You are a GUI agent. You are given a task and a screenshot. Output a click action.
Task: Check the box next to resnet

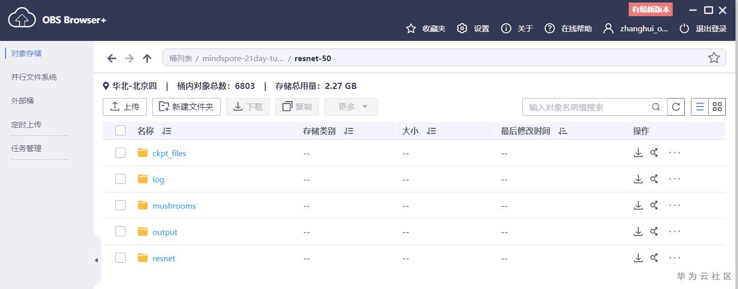(x=120, y=258)
